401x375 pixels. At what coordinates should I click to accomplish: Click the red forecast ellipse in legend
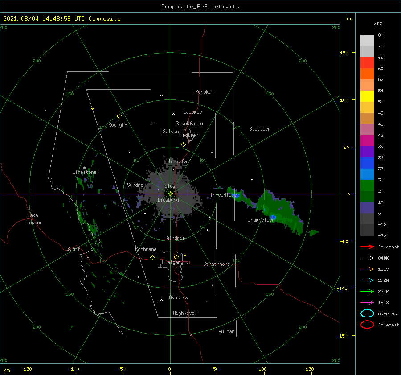click(x=367, y=325)
